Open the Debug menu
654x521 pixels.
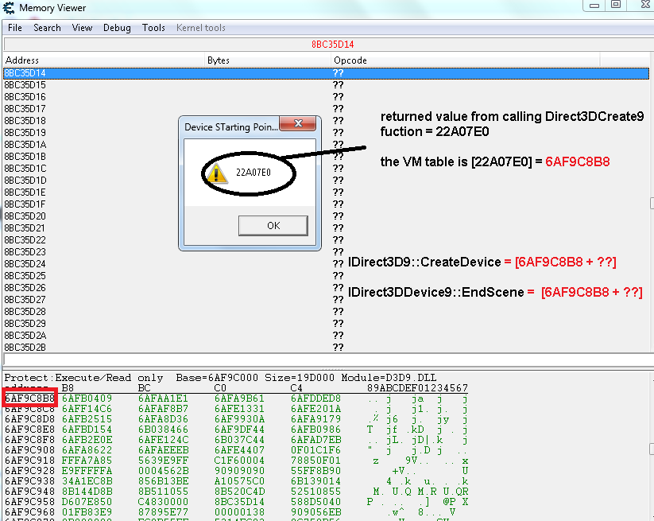(x=117, y=28)
